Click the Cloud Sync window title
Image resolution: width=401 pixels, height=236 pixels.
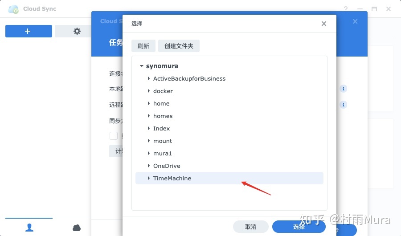click(x=40, y=9)
